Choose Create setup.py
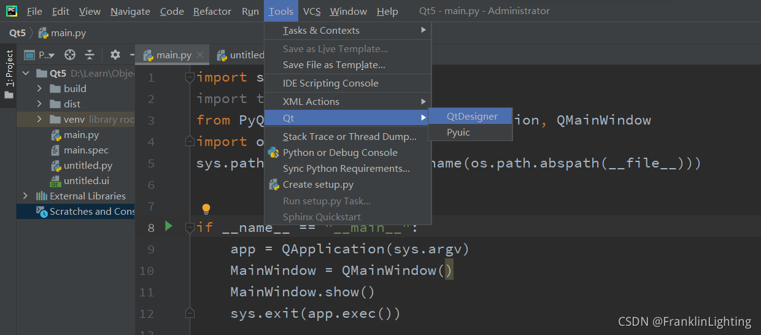The height and width of the screenshot is (335, 761). [348, 184]
